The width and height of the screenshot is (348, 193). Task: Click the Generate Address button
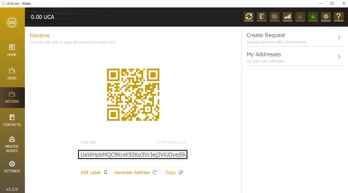[137, 172]
